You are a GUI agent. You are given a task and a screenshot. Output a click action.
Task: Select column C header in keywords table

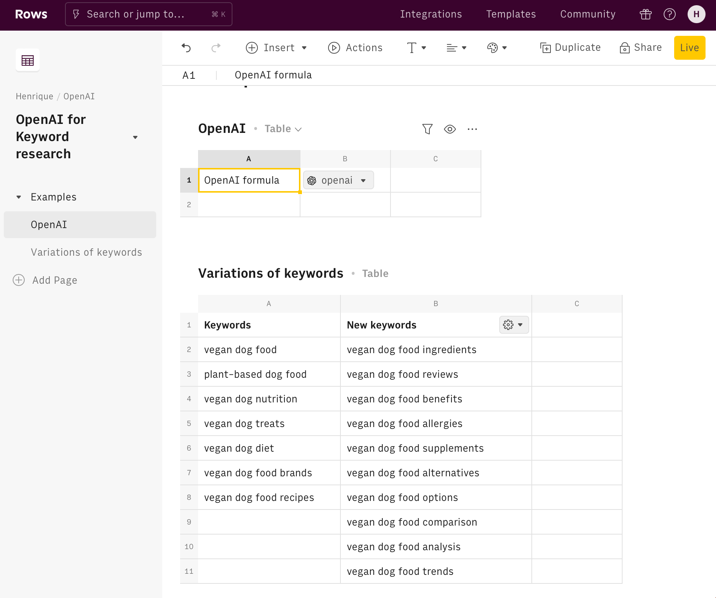pyautogui.click(x=577, y=304)
